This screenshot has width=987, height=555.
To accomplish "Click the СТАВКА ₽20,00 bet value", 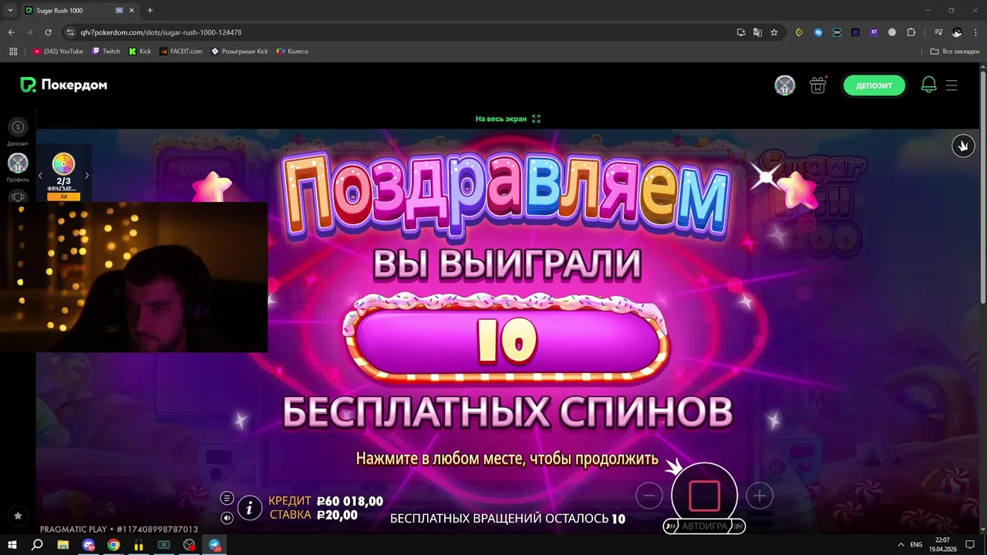I will pos(314,515).
